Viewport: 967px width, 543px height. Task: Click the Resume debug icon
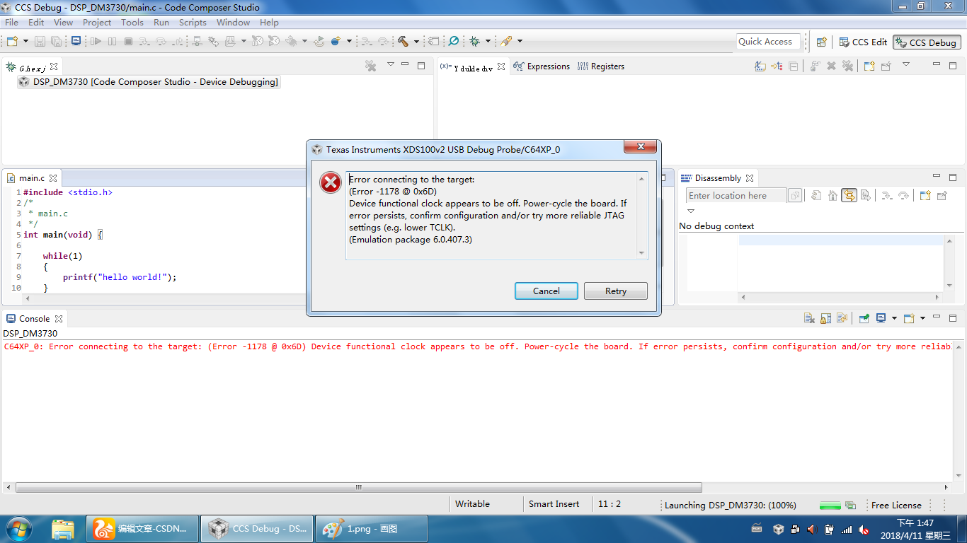tap(96, 41)
